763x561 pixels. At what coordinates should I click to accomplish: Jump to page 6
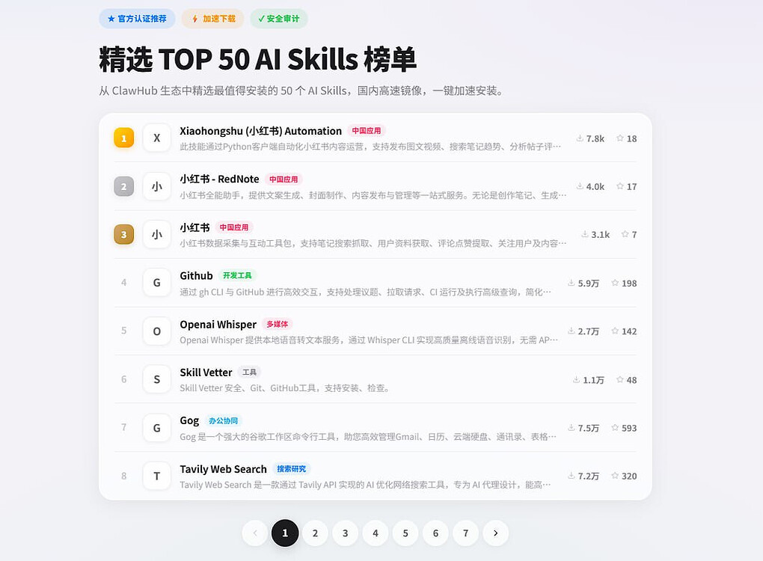point(436,533)
